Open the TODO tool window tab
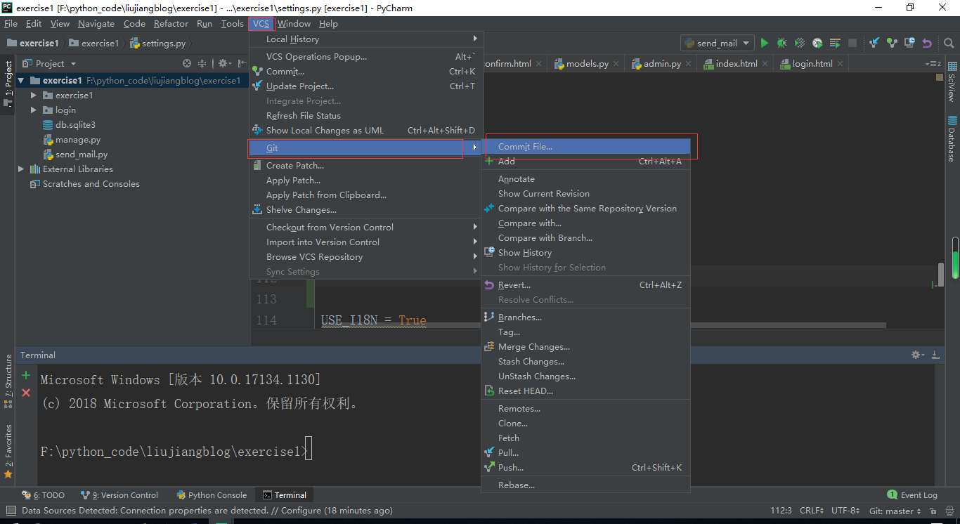Image resolution: width=960 pixels, height=524 pixels. (x=44, y=495)
